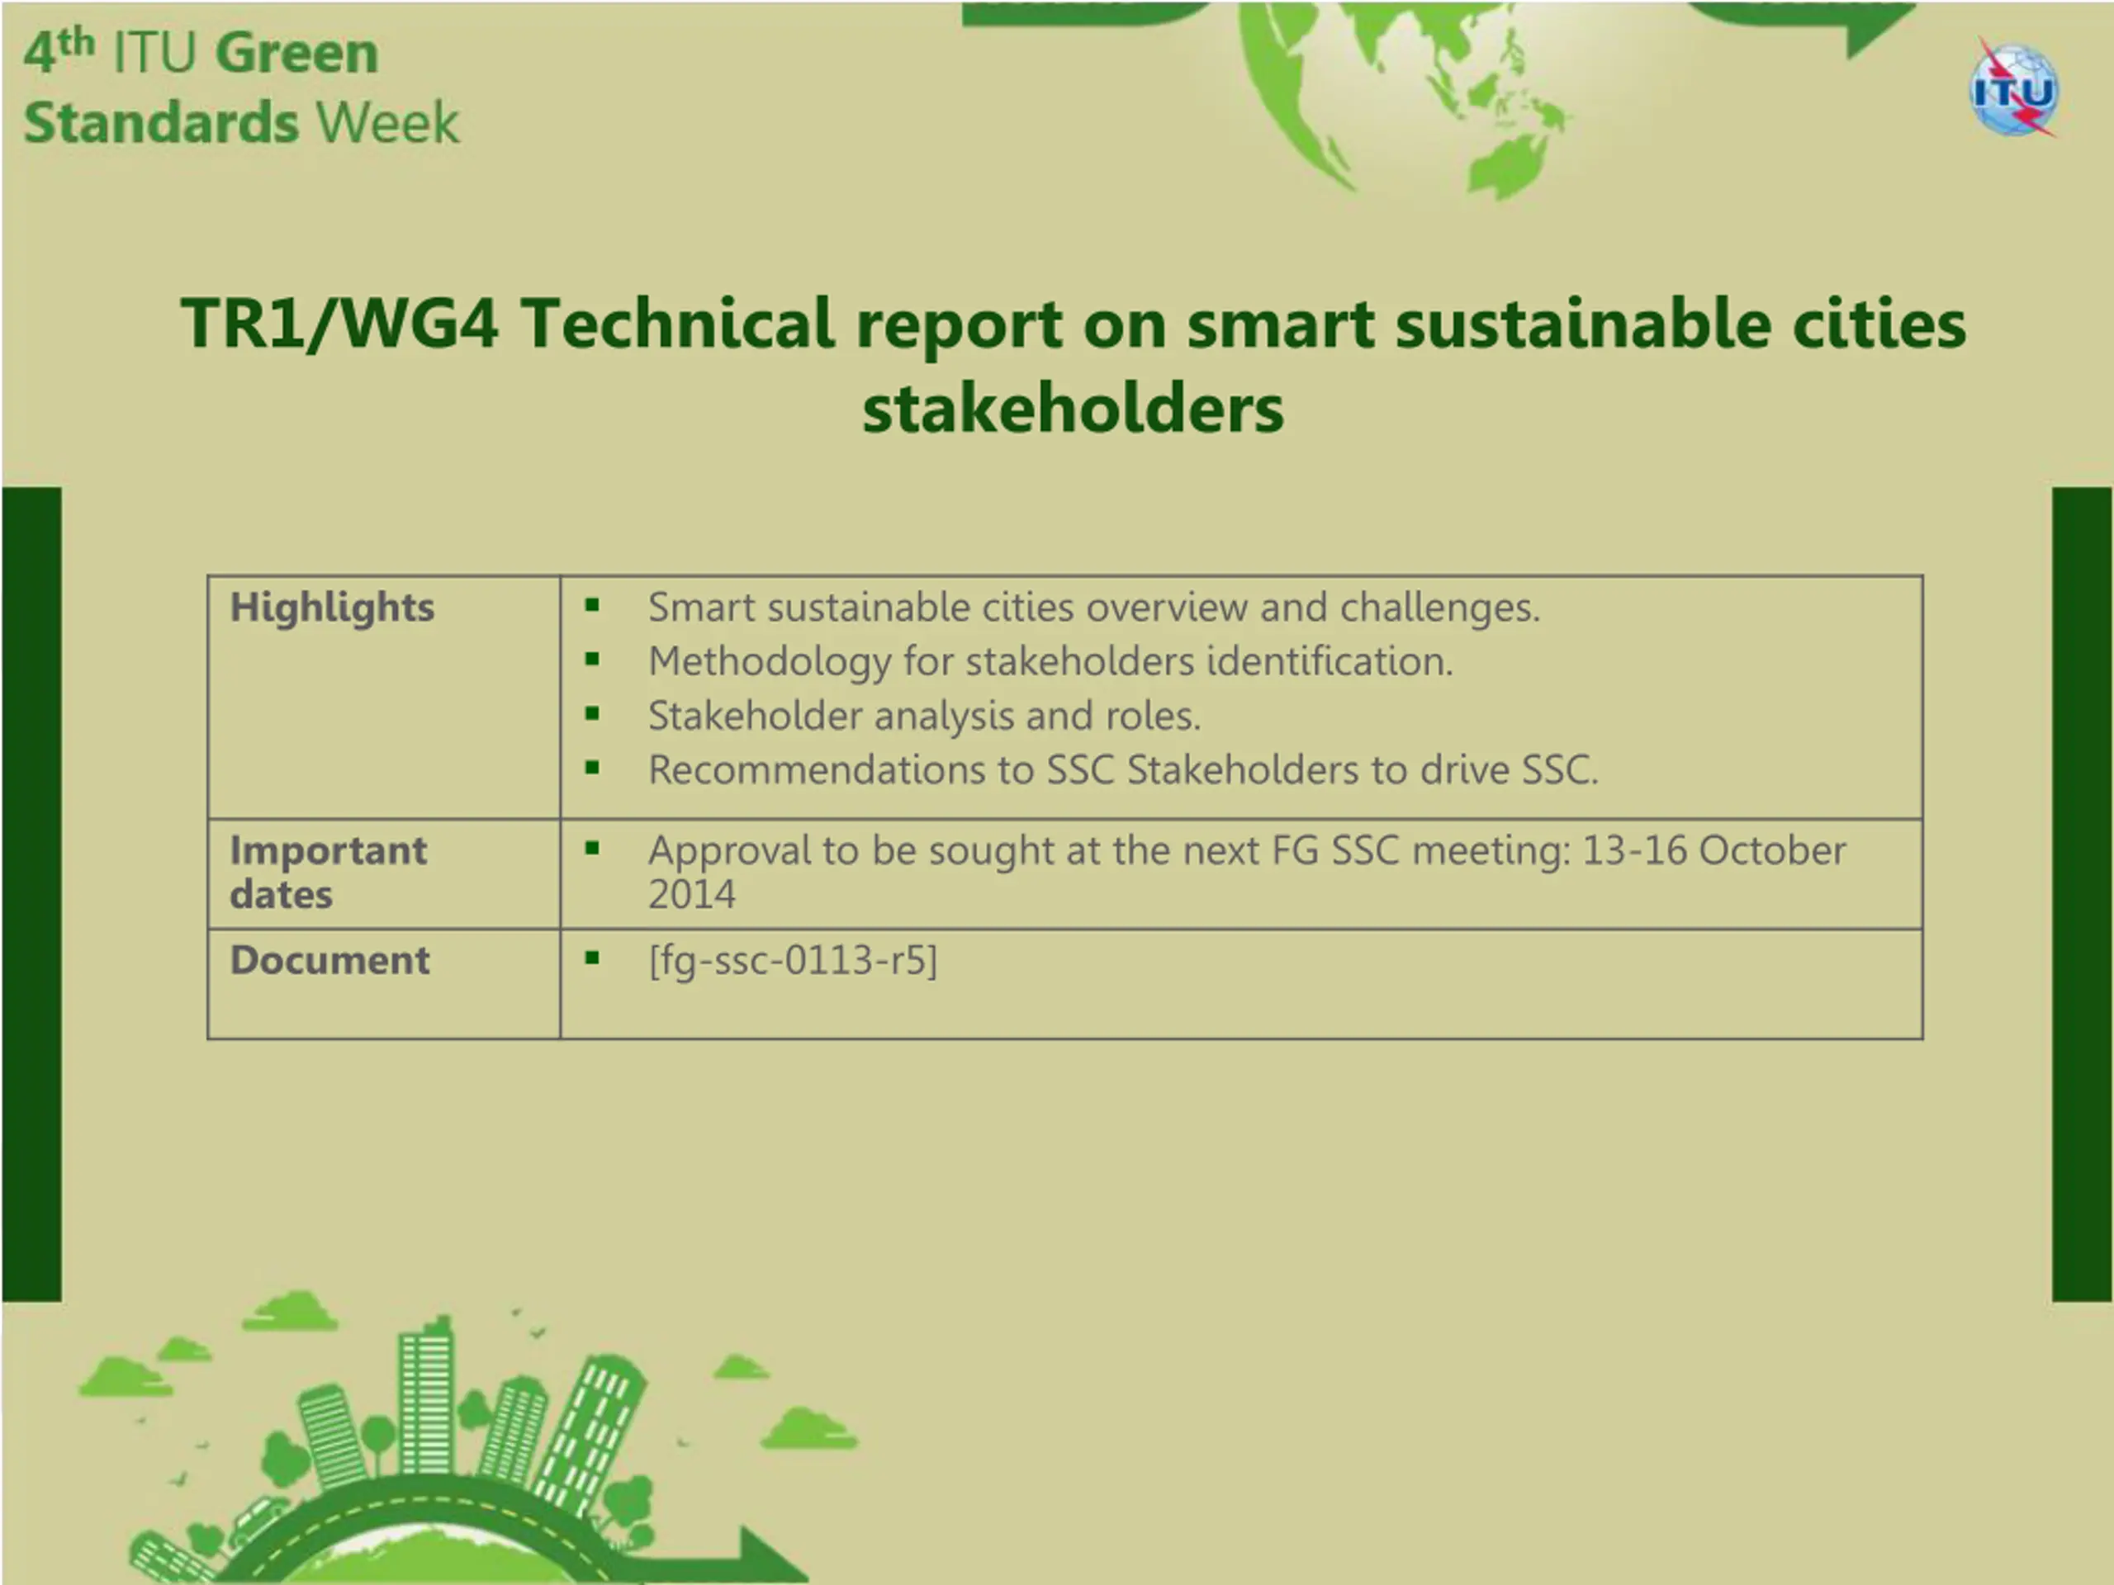Click the '[fg-ssc-0113-r5]' document reference
This screenshot has width=2114, height=1585.
(x=792, y=960)
